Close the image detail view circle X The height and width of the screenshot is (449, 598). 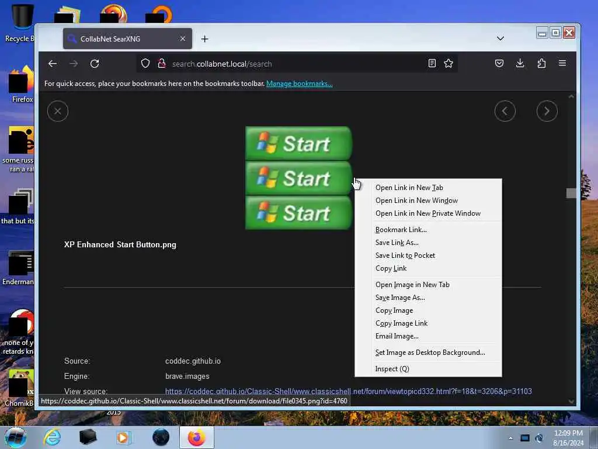click(x=58, y=111)
